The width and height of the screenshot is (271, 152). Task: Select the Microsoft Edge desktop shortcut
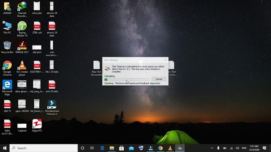click(x=7, y=88)
